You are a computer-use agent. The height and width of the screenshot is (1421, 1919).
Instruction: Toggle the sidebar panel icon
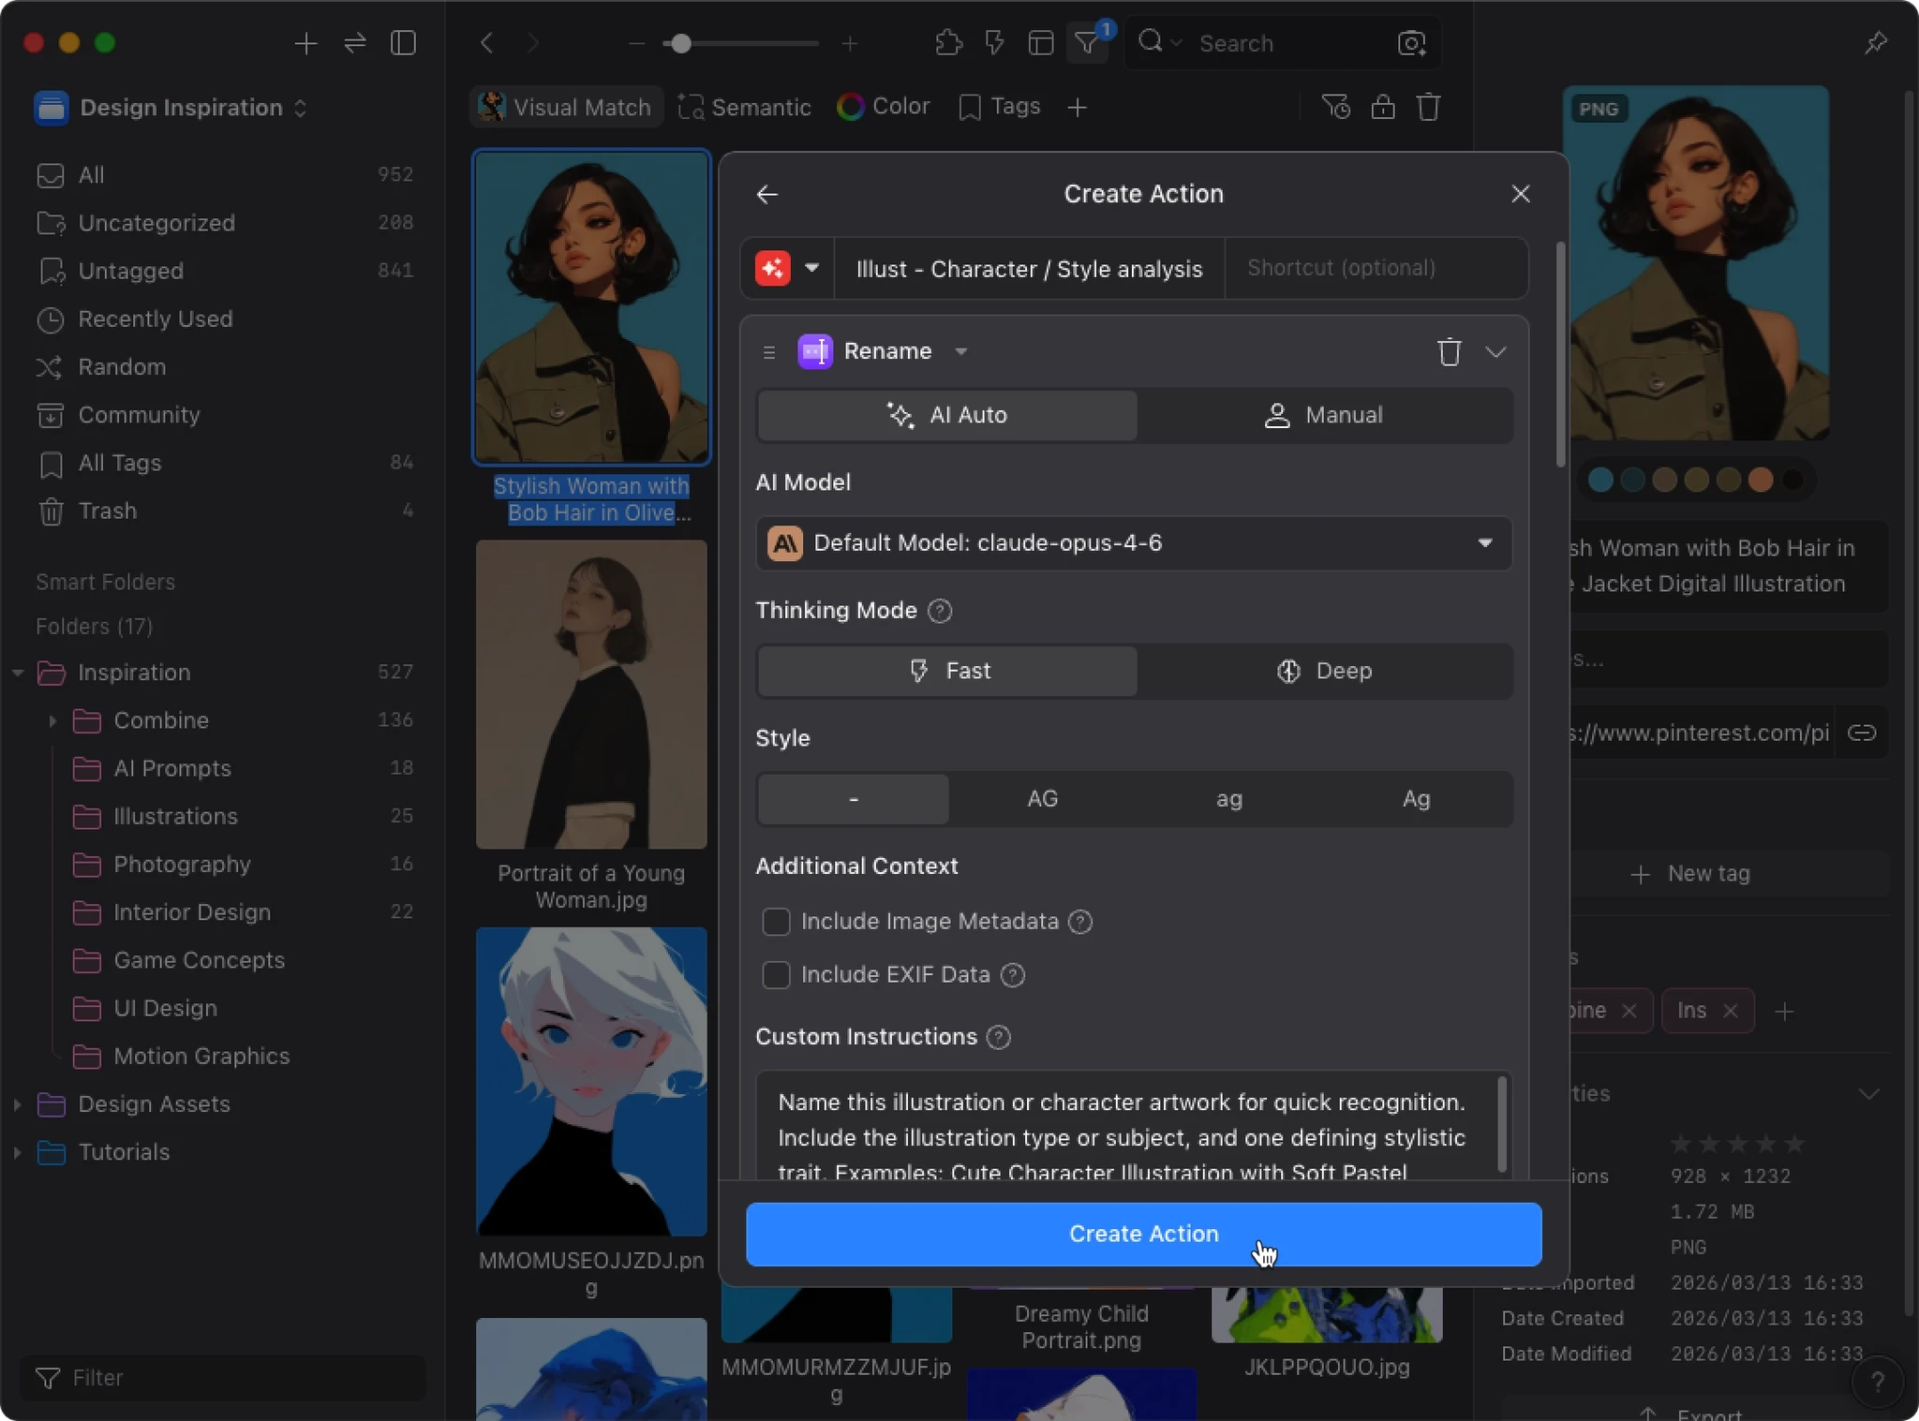(403, 43)
